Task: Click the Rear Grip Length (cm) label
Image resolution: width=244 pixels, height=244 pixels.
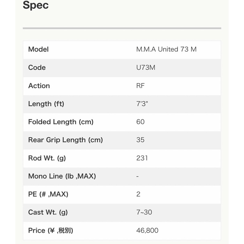Action: (66, 140)
